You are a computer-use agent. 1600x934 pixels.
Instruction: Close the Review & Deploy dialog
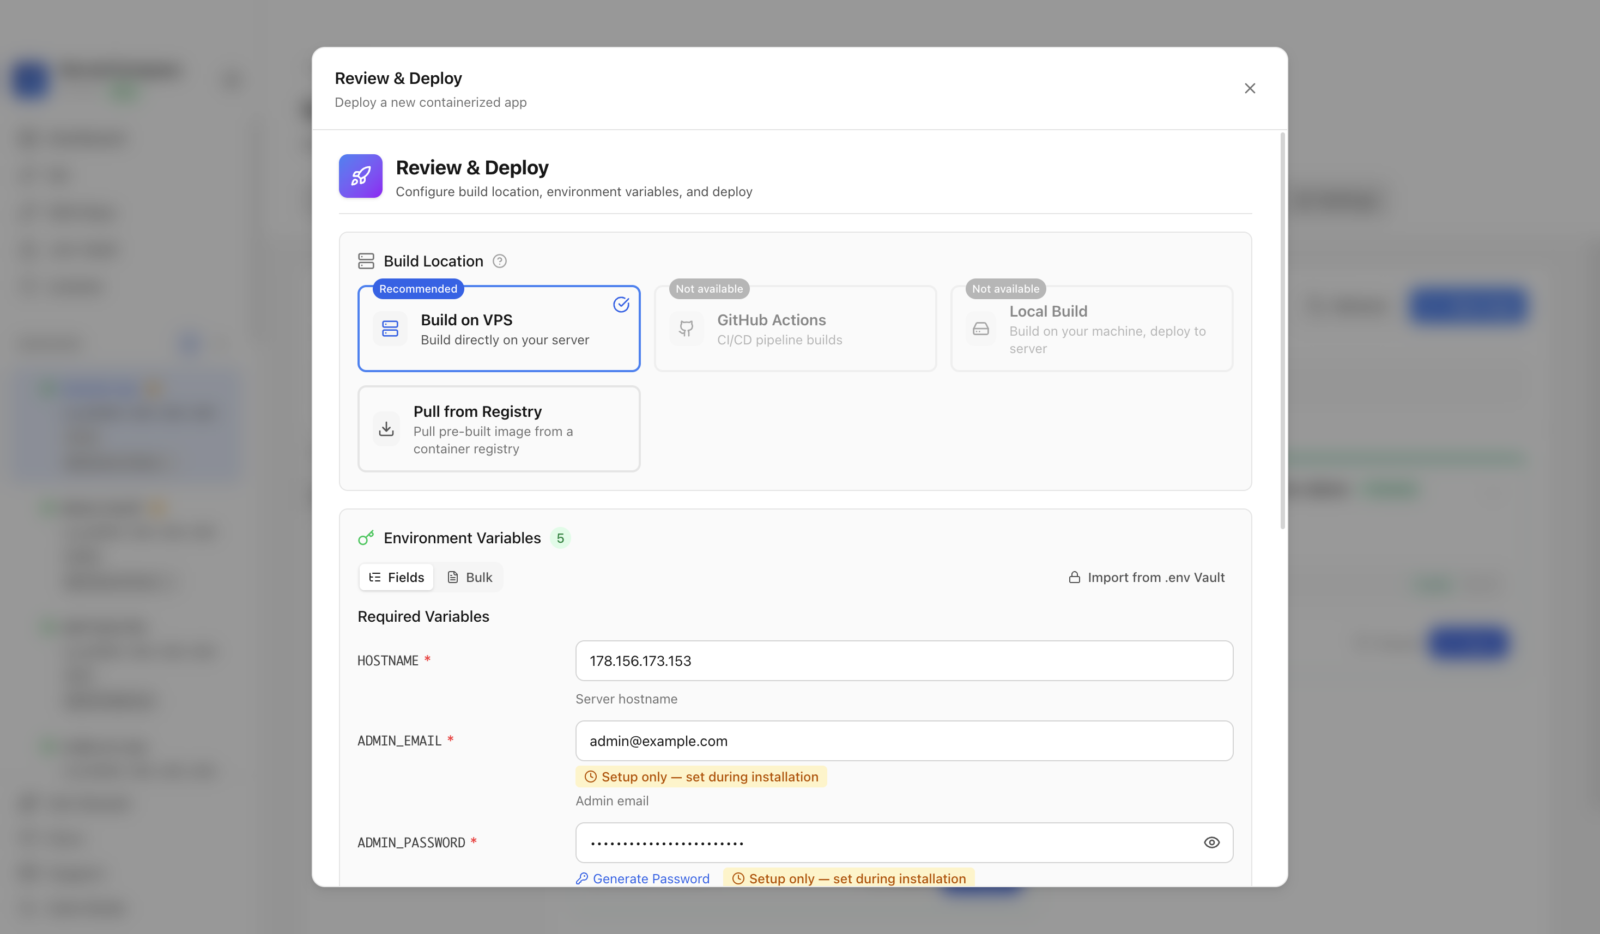coord(1250,88)
